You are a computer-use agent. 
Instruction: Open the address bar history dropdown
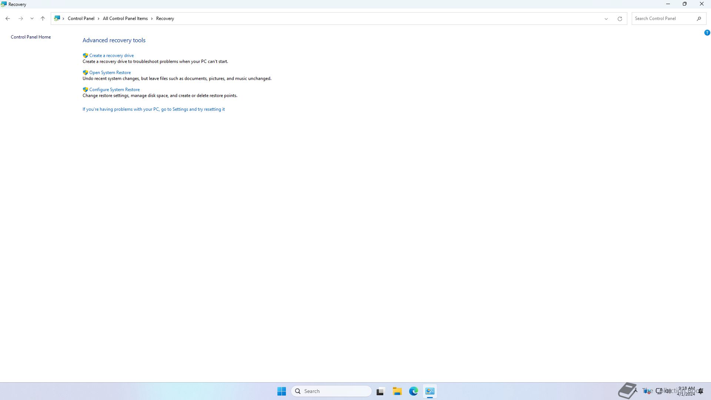point(606,19)
